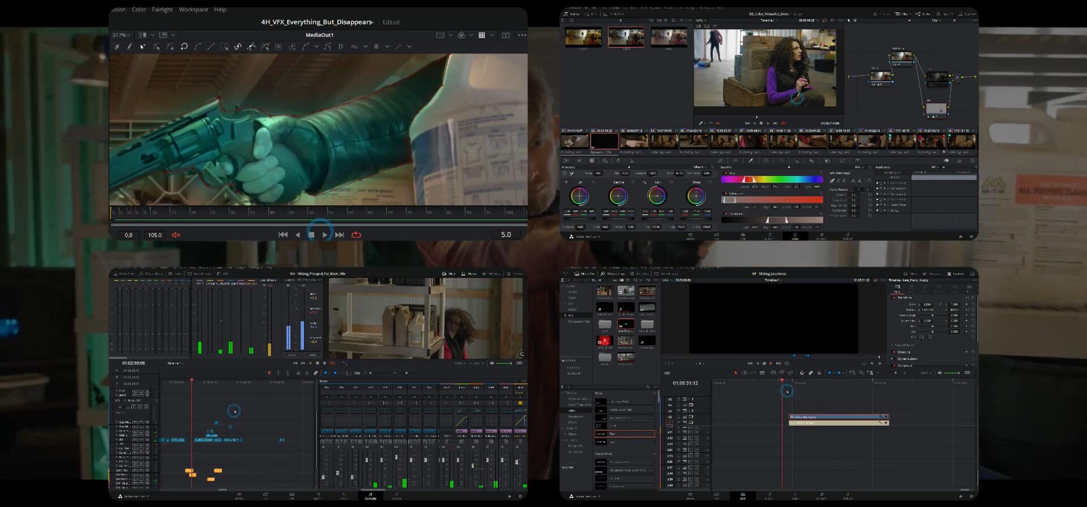The image size is (1087, 507).
Task: Toggle the red loop playback button in Fusion
Action: coord(356,235)
